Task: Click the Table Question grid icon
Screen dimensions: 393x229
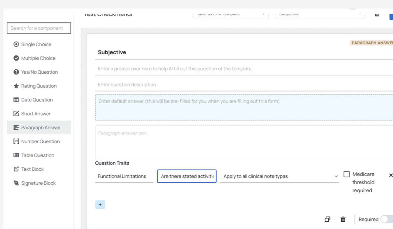Action: (x=16, y=155)
